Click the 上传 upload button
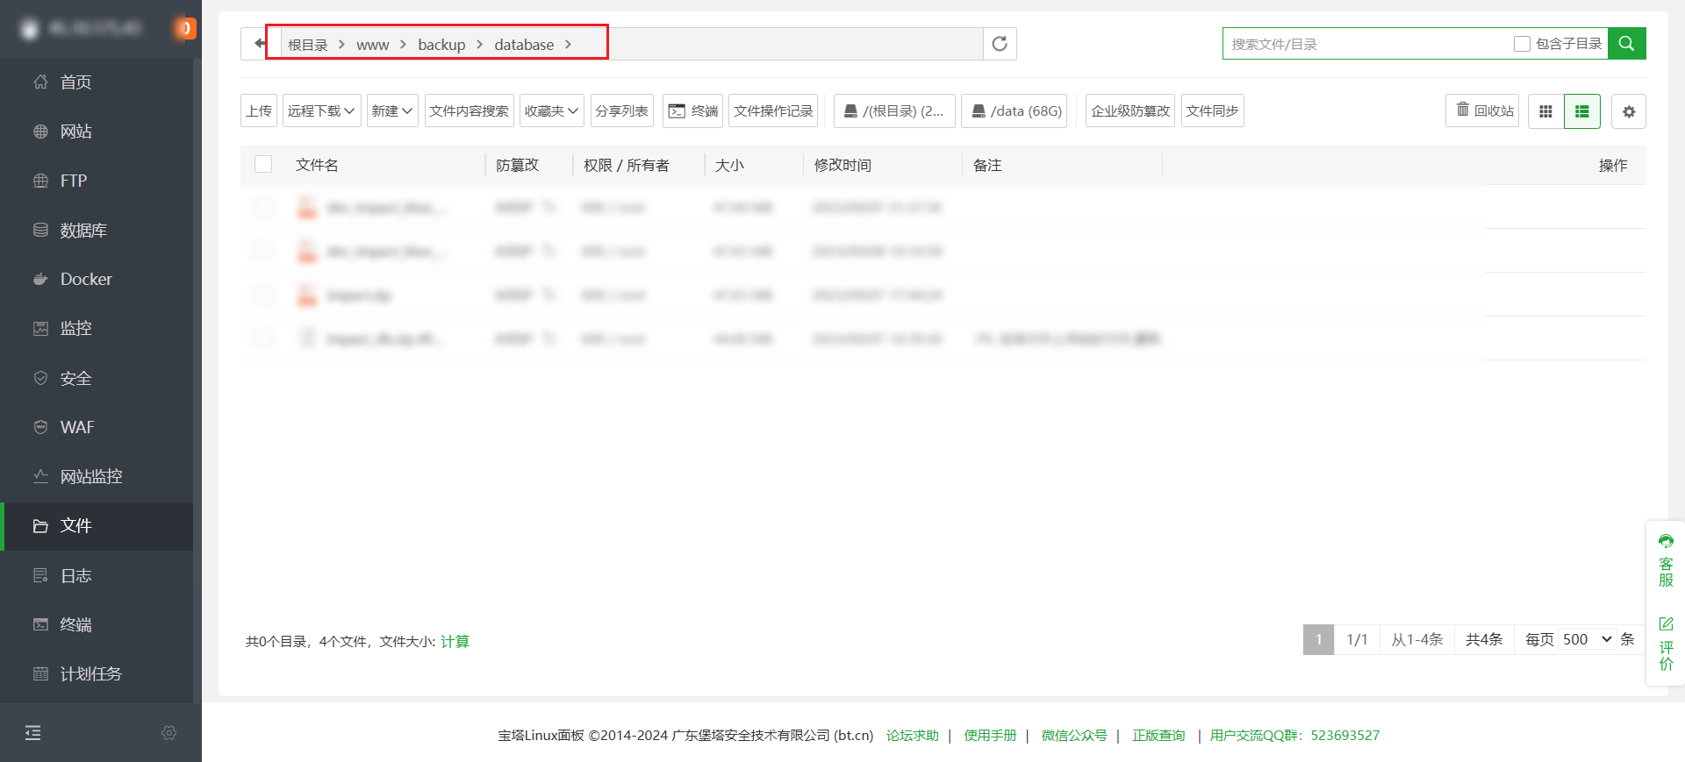 259,111
